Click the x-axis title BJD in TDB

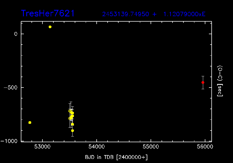tap(116, 157)
